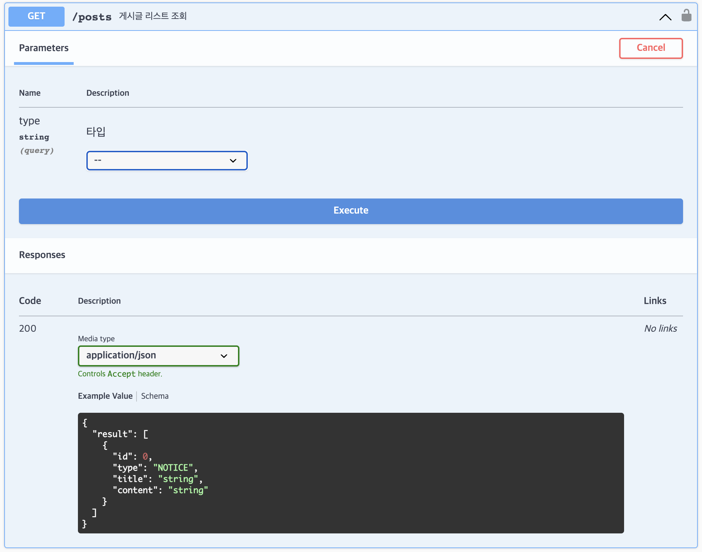Click the Controls Accept header note
The height and width of the screenshot is (552, 702).
click(120, 374)
